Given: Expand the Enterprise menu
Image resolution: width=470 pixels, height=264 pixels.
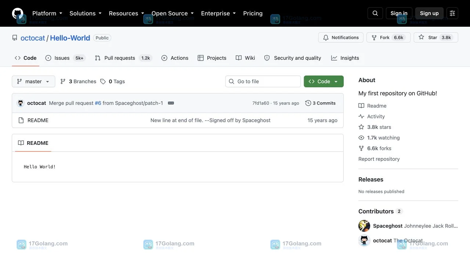Looking at the screenshot, I should click(218, 13).
